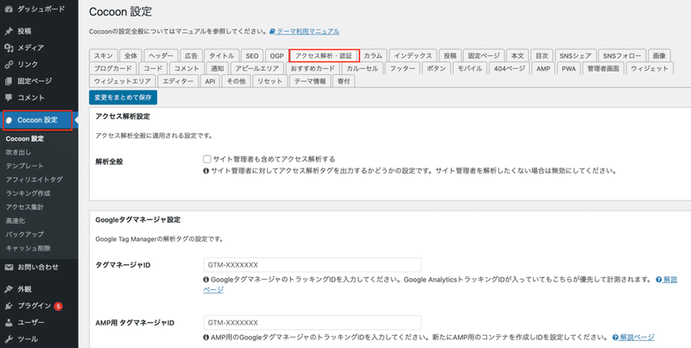This screenshot has width=691, height=348.
Task: Open the ブログカード tab
Action: (113, 69)
